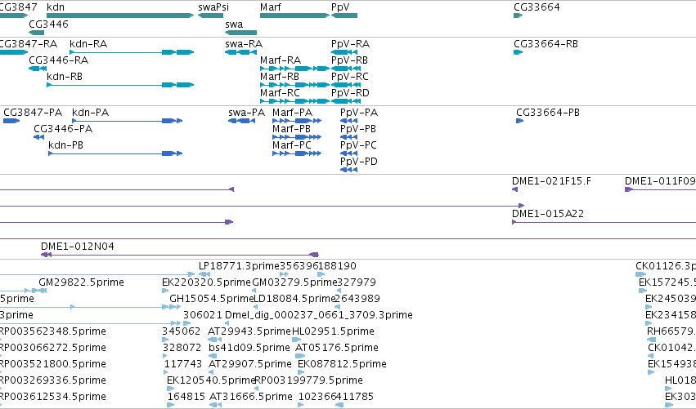Select the PpV-PA protein label
696x409 pixels.
(359, 113)
